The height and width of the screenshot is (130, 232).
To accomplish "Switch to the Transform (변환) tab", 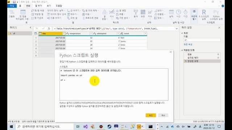I will click(28, 6).
